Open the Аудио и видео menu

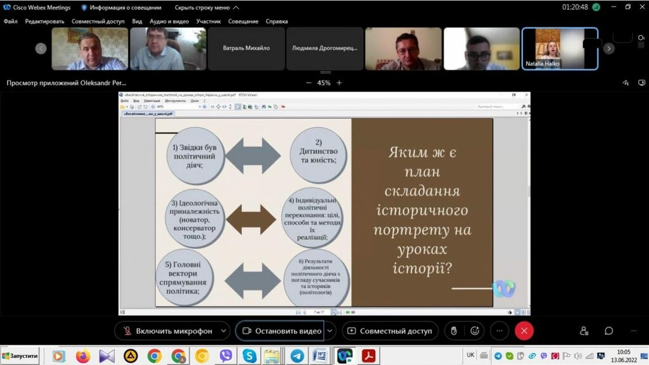(169, 21)
